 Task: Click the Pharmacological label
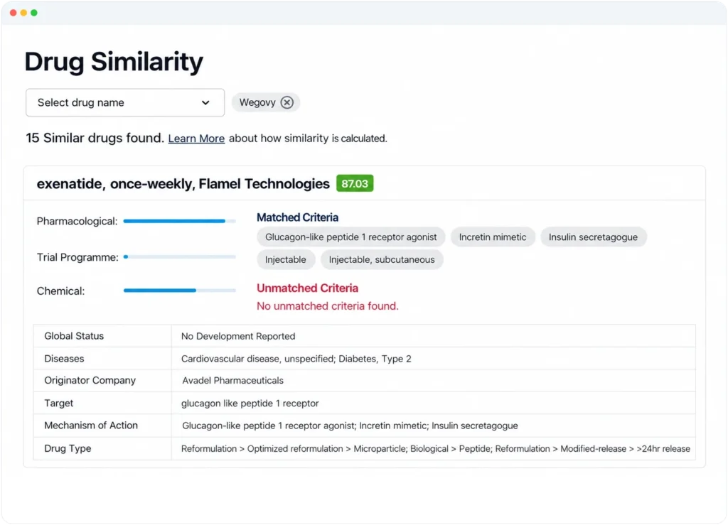pos(77,221)
